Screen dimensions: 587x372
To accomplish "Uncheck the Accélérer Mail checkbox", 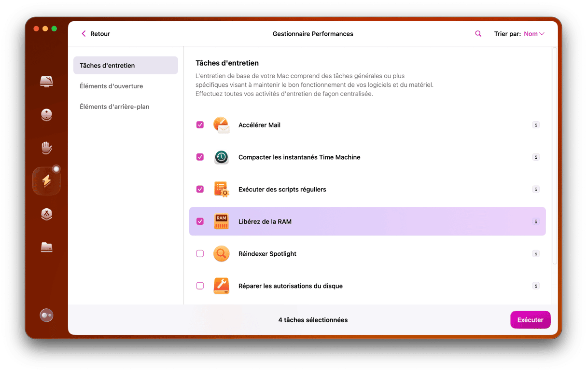I will coord(200,125).
